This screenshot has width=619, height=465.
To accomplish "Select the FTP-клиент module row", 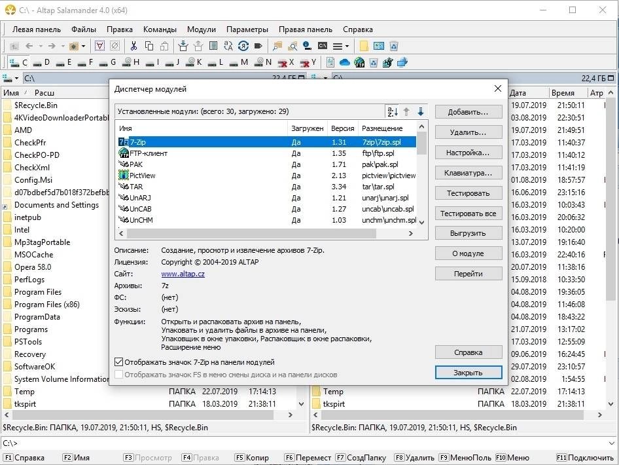I will (267, 153).
